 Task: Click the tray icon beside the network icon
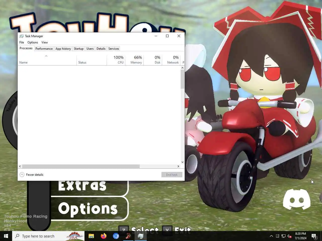click(x=277, y=236)
